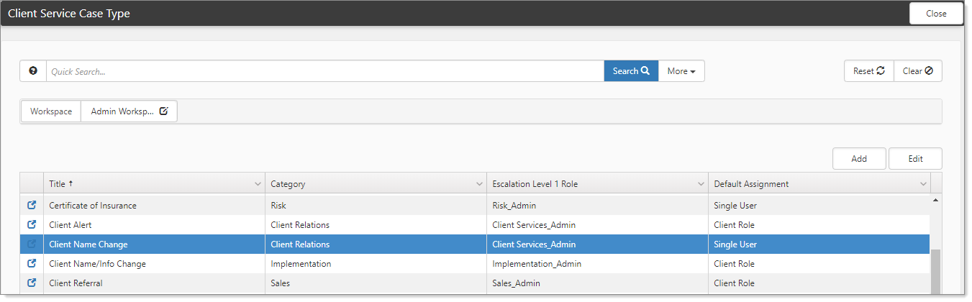Select the 'Client Name Change' title cell
Viewport: 972px width, 302px height.
tap(154, 244)
